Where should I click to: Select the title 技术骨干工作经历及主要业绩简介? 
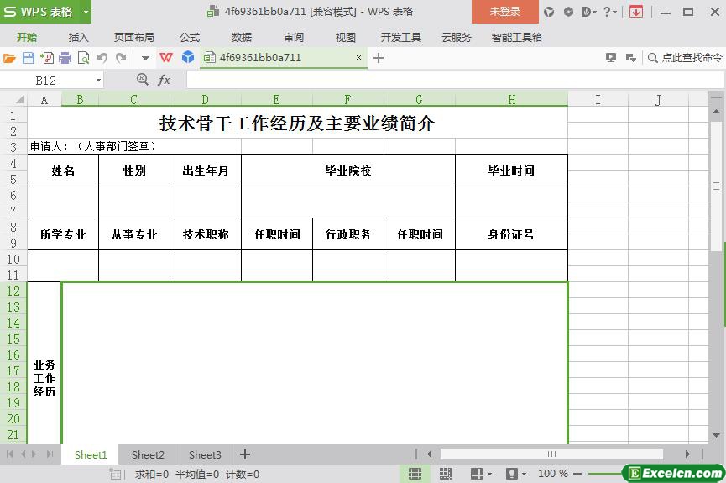(297, 123)
